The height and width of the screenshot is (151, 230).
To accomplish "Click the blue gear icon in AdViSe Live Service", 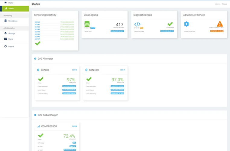I will click(186, 24).
